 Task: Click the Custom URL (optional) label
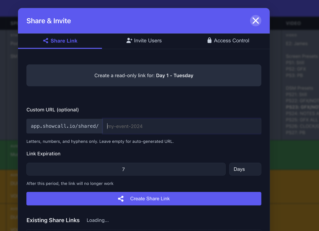tap(52, 110)
